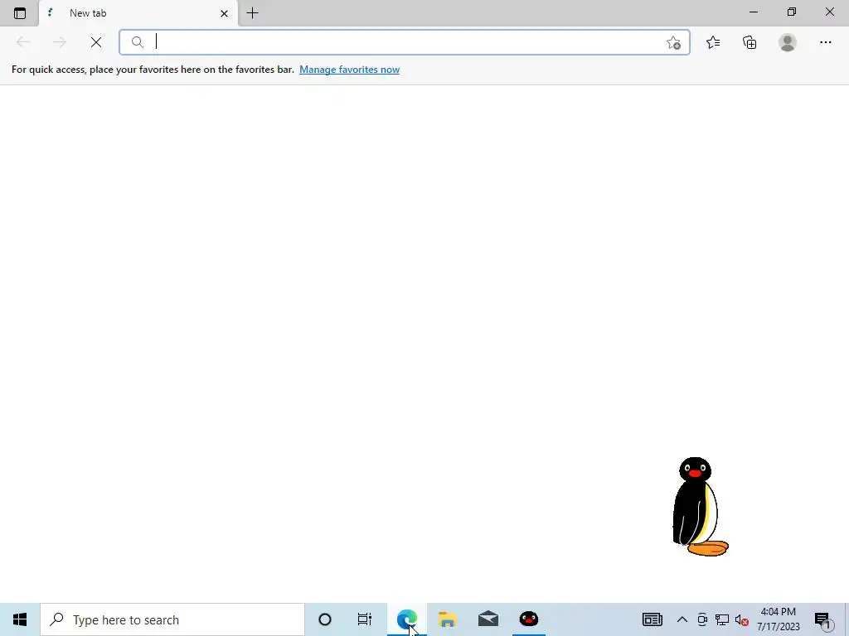Restore down the Edge window

point(792,12)
